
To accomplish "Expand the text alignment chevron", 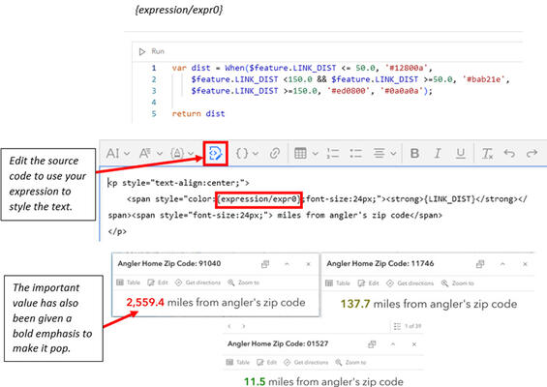I will coord(393,154).
